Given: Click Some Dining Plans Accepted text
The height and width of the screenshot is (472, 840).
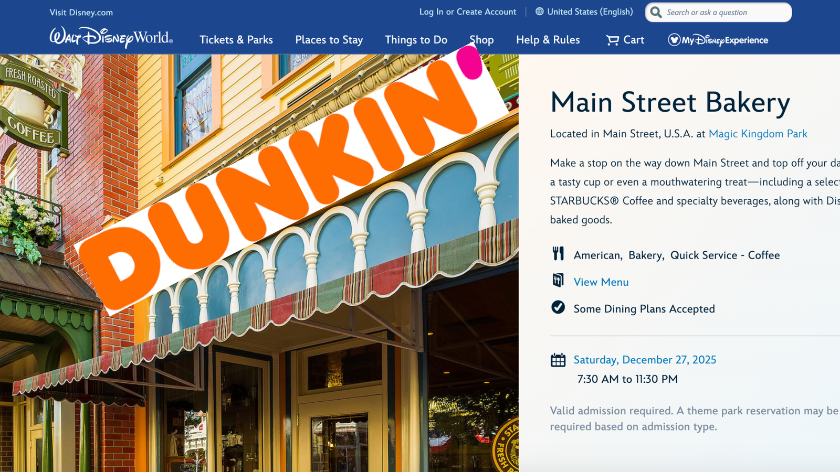Looking at the screenshot, I should coord(644,309).
